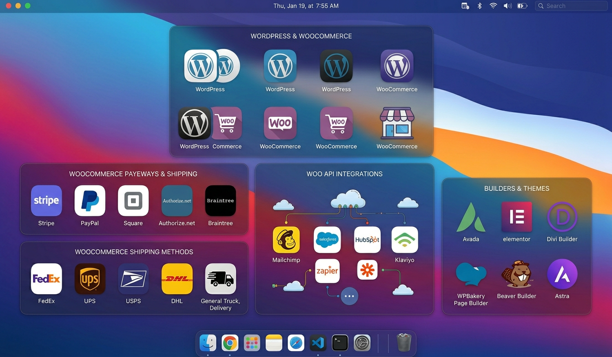Launch the PayPal icon

pyautogui.click(x=90, y=201)
